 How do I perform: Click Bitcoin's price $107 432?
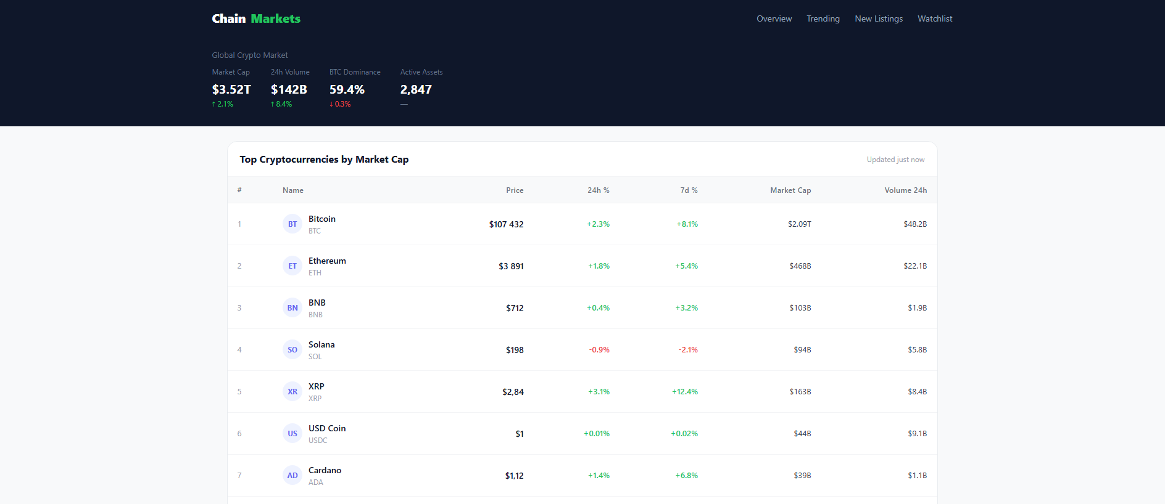pyautogui.click(x=506, y=224)
